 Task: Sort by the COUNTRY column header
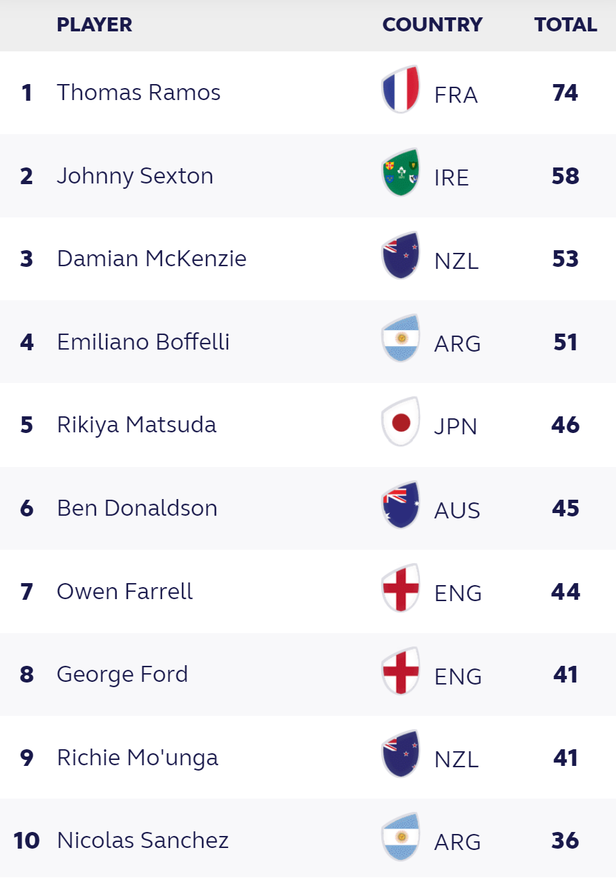433,25
